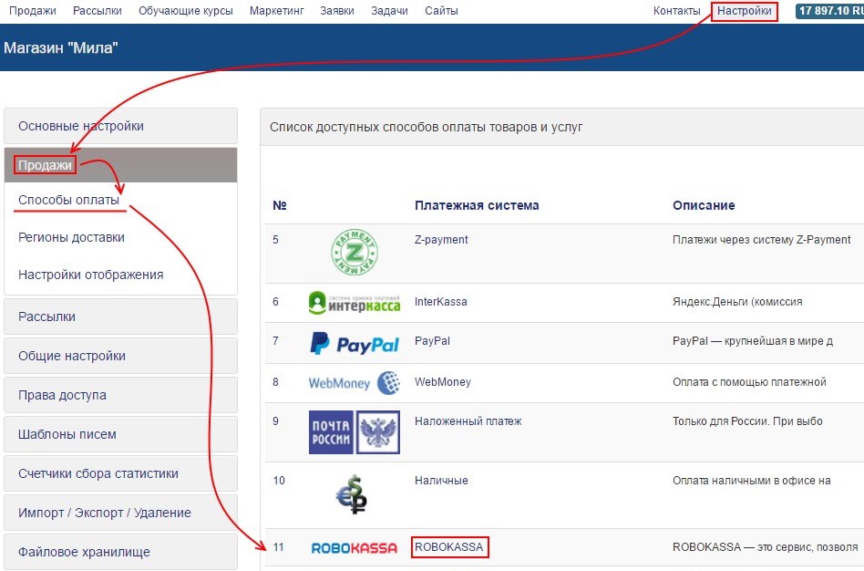
Task: Open the Рассылки top menu
Action: (98, 11)
